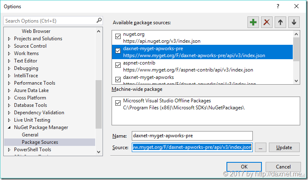Select Microsoft Visual Studio Offline Packages row
308x180 pixels.
[x=205, y=104]
